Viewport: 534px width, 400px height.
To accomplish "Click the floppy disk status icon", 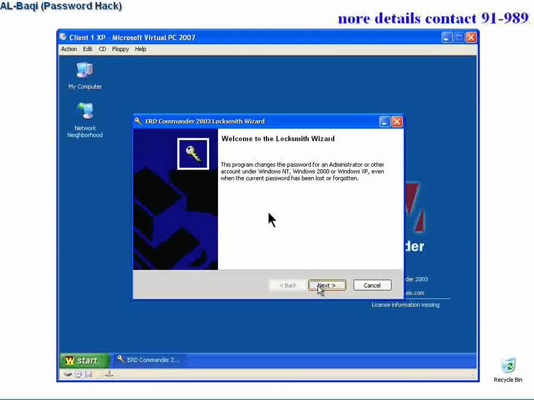I will pos(89,374).
